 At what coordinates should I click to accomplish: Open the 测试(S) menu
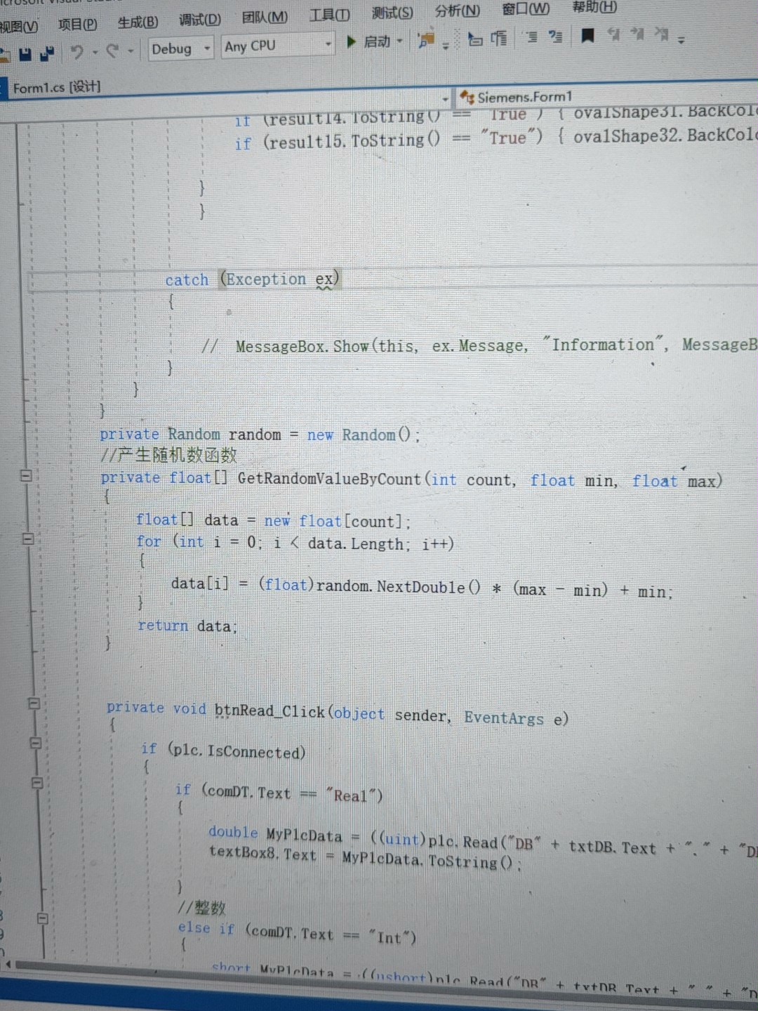(392, 13)
